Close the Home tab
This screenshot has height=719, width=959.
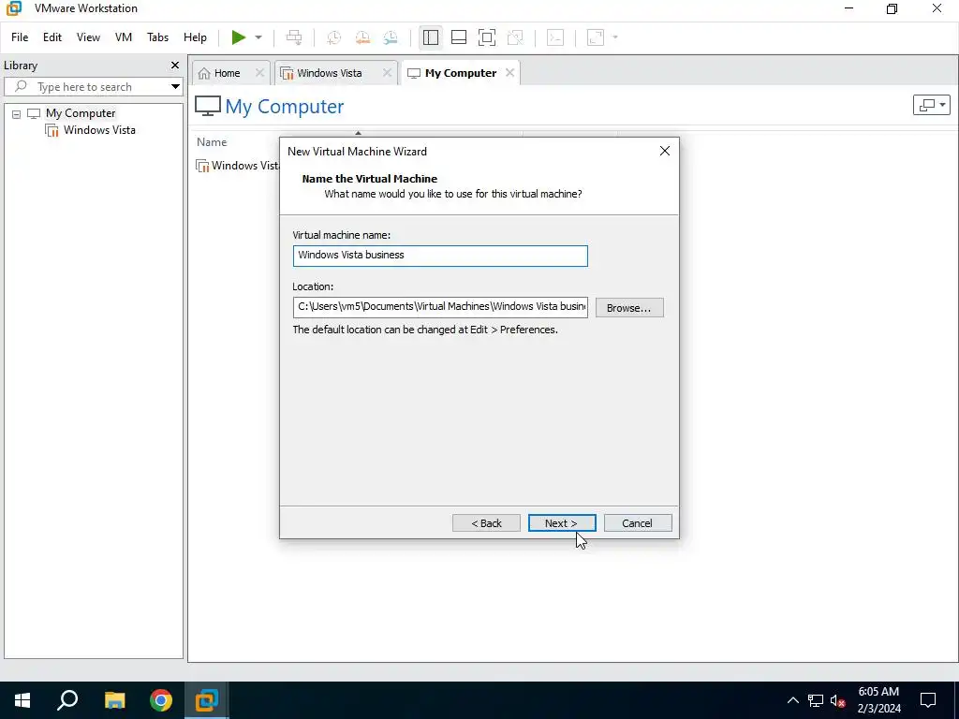coord(259,73)
